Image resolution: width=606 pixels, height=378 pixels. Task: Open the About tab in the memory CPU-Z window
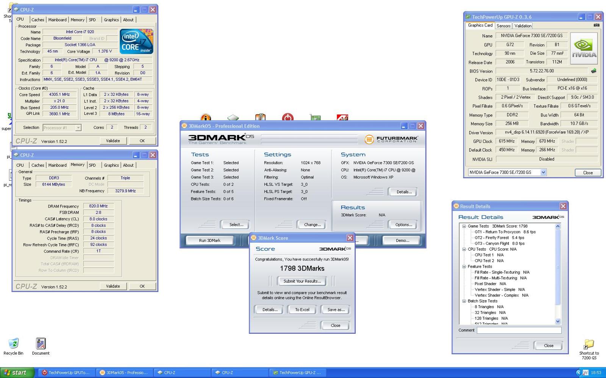128,165
